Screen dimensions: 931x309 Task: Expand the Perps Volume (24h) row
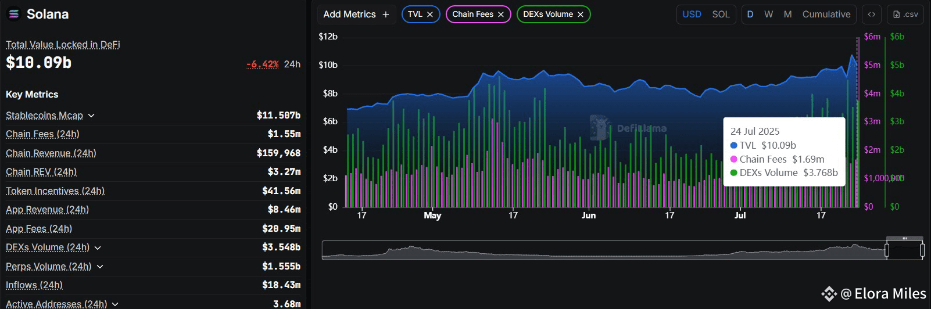[100, 267]
